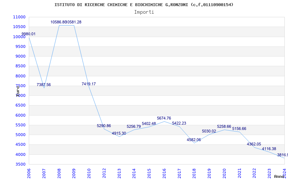Image resolution: width=288 pixels, height=180 pixels.
Task: Click the Euro axis title
Action: [x=18, y=91]
